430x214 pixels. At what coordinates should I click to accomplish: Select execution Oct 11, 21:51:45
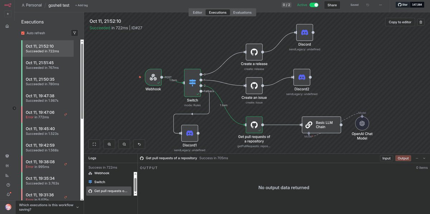pyautogui.click(x=48, y=65)
